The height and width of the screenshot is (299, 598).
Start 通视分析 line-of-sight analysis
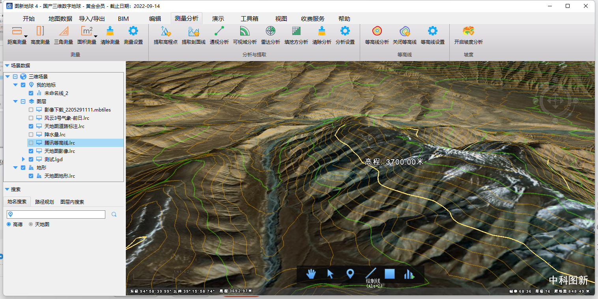point(219,35)
